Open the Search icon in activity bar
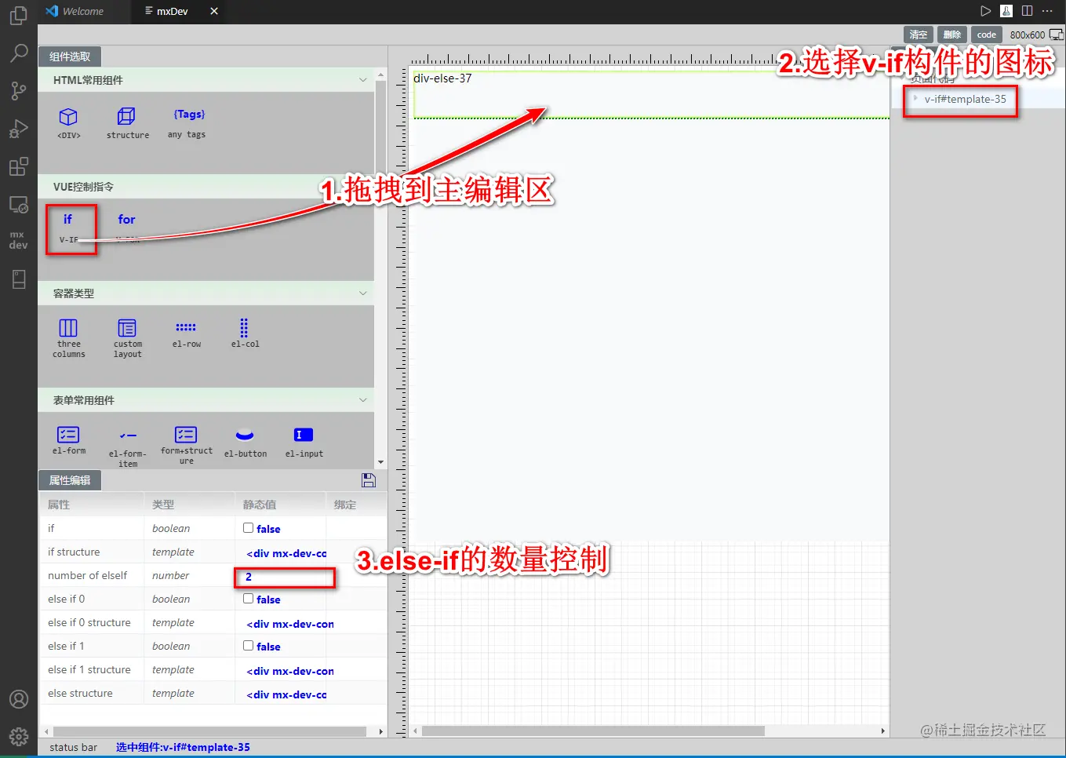The image size is (1066, 758). point(19,53)
